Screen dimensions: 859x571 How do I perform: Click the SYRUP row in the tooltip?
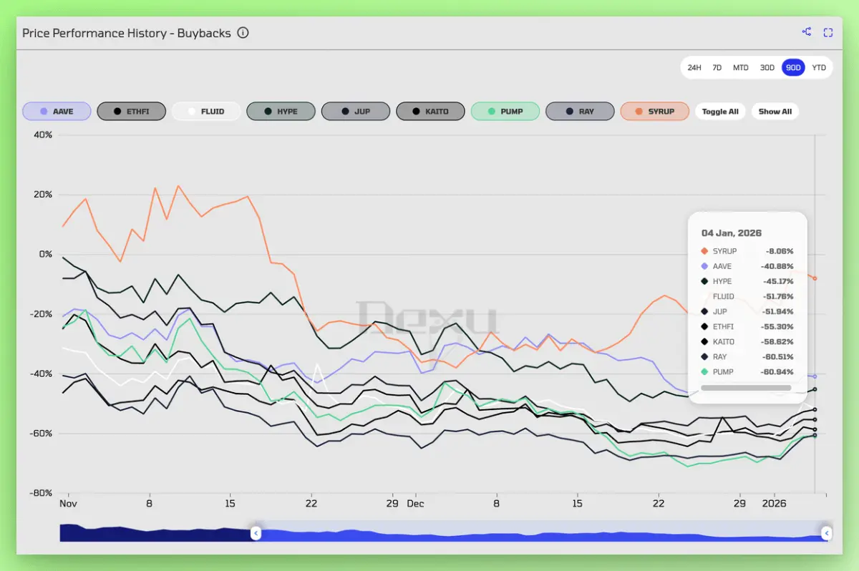coord(747,251)
